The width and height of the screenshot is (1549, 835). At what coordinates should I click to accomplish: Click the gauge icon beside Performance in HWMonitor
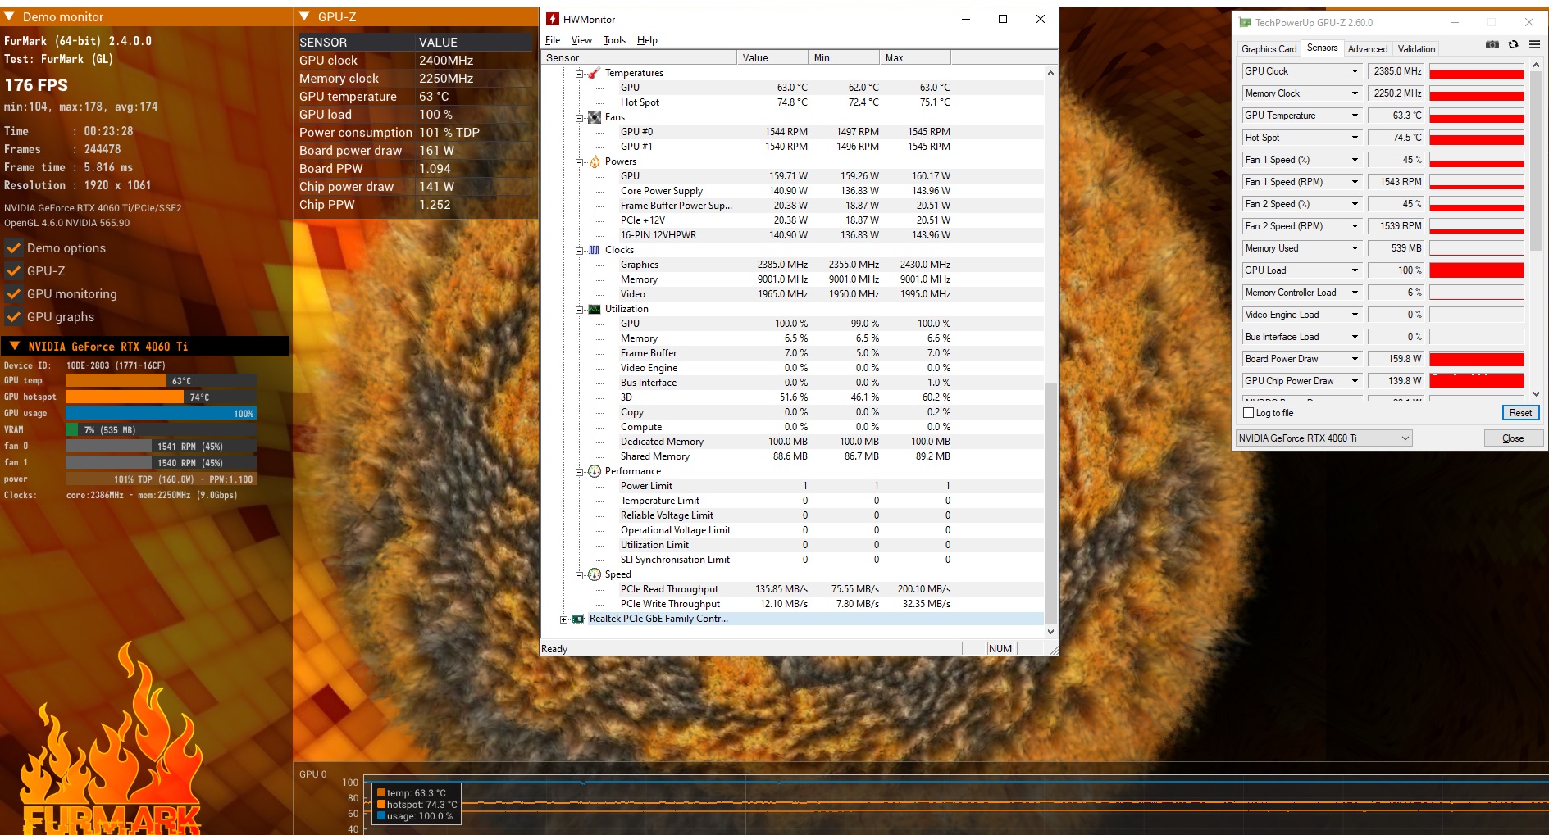(594, 471)
